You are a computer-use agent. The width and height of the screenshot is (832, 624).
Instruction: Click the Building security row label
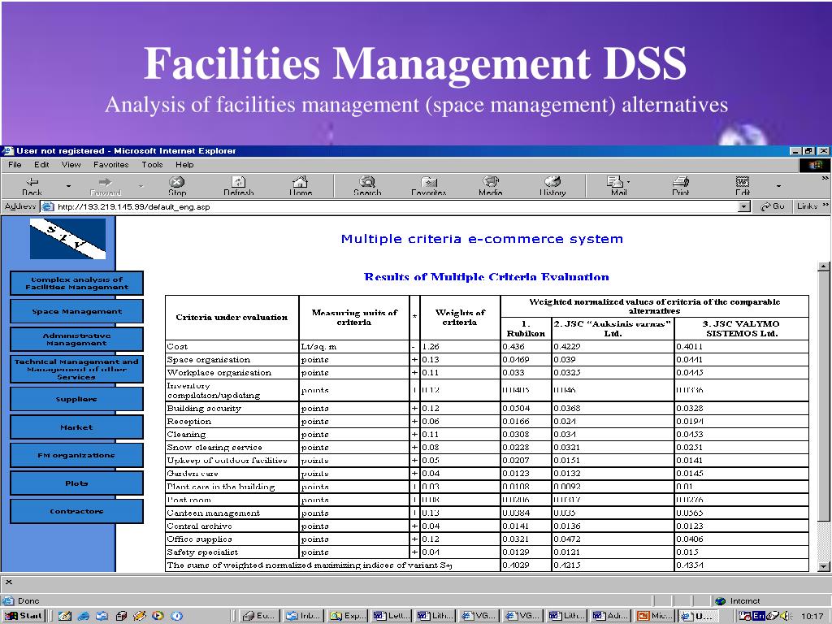click(204, 408)
